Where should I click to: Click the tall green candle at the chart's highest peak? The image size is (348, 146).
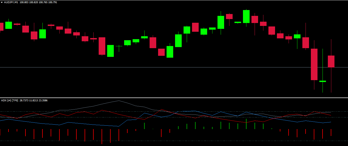click(x=246, y=16)
